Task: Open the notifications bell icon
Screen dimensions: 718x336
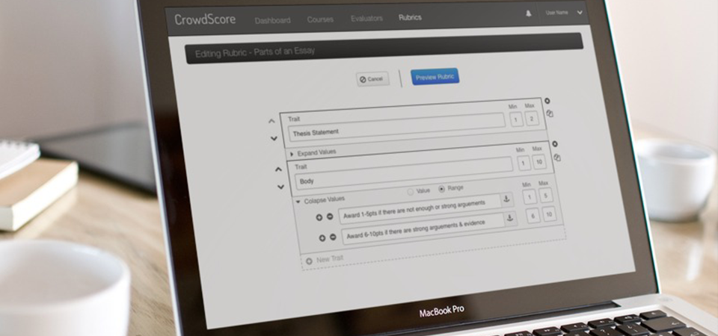Action: [x=529, y=13]
